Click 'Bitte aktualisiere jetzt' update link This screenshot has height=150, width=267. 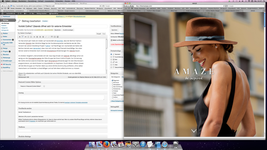[79, 16]
